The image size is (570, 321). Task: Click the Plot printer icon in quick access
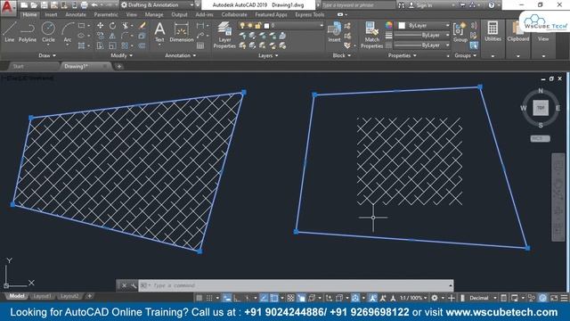click(x=84, y=5)
